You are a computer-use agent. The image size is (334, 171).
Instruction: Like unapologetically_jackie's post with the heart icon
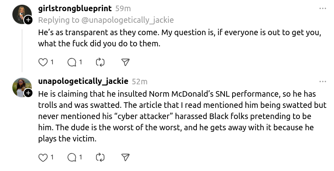click(x=43, y=157)
